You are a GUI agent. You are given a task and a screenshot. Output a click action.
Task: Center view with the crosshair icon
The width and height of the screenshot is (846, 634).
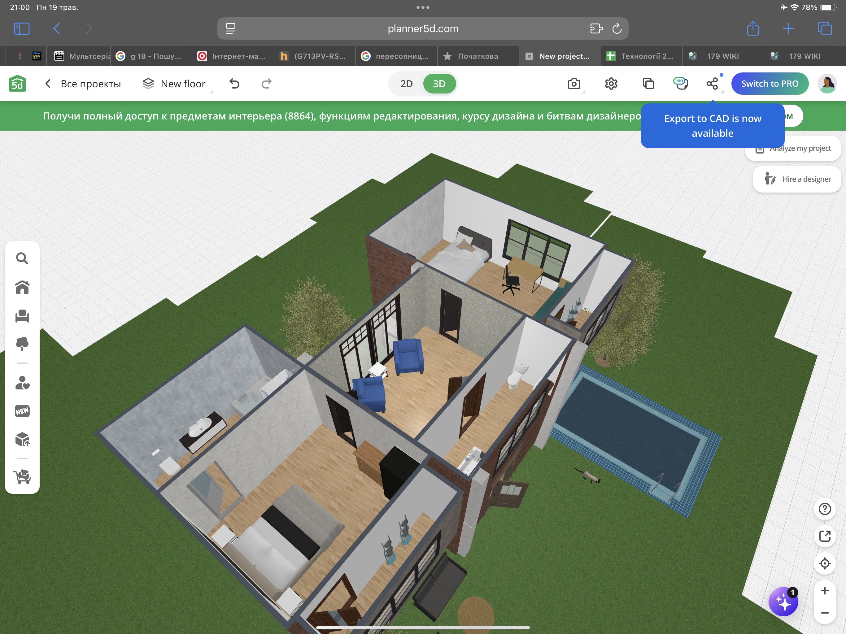click(x=825, y=563)
